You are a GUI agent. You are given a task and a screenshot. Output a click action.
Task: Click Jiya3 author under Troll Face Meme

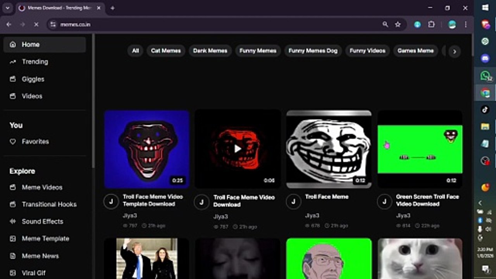pyautogui.click(x=312, y=215)
